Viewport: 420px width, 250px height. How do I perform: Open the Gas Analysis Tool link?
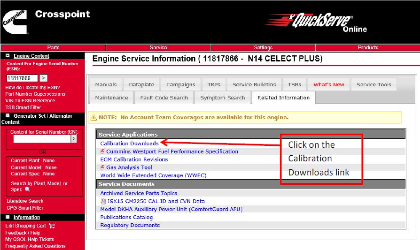(x=129, y=167)
